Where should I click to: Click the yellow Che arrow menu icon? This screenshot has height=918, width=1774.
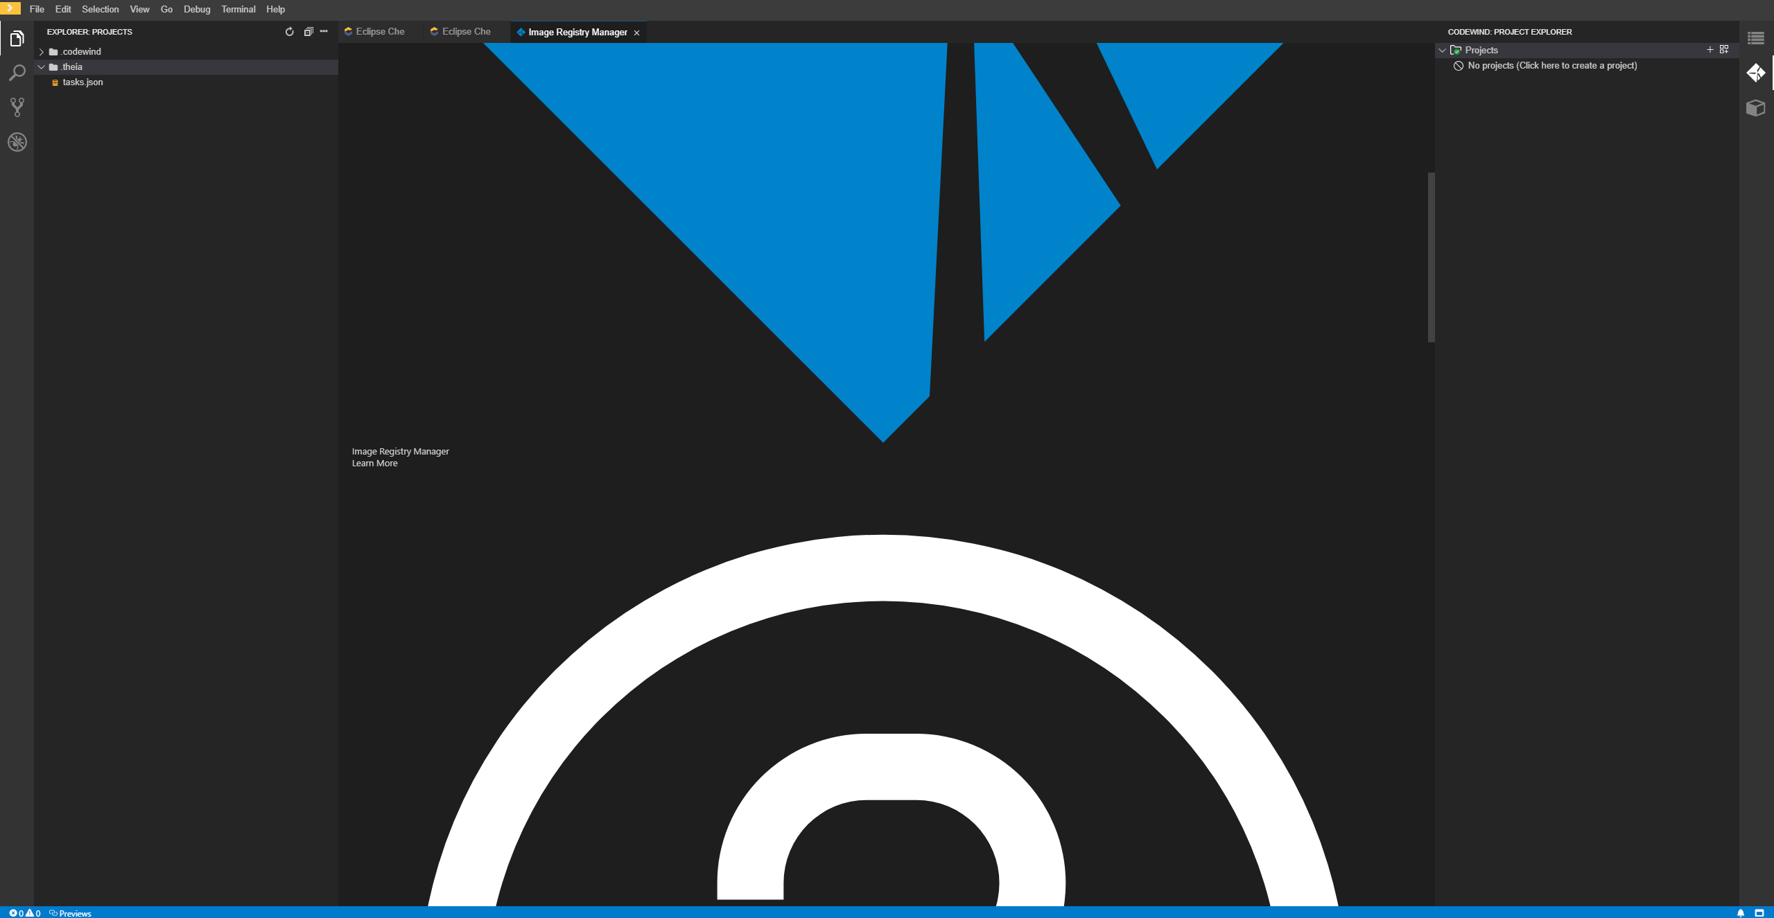coord(10,8)
